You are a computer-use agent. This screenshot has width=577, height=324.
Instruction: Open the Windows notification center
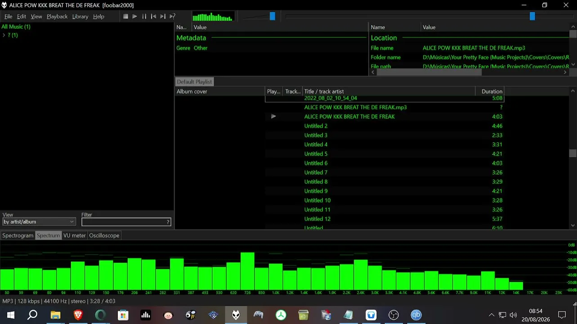[x=562, y=315]
